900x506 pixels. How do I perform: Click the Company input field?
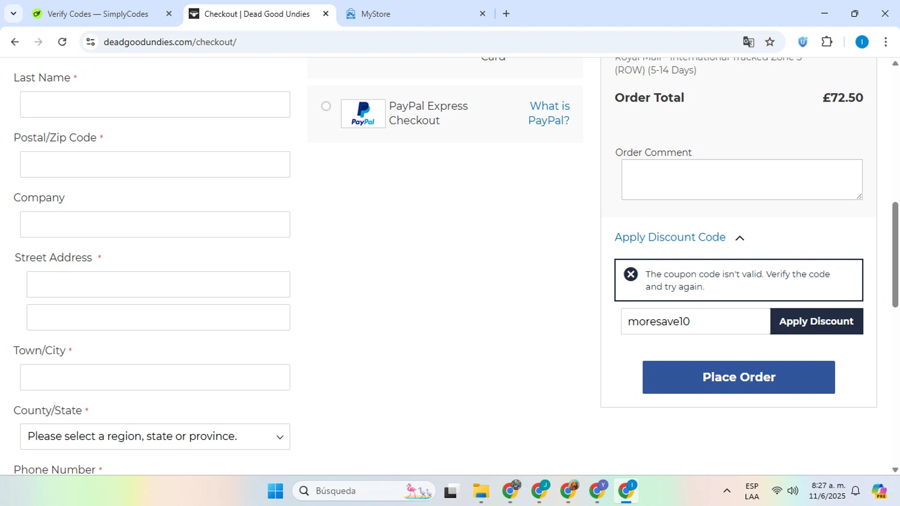click(x=155, y=224)
